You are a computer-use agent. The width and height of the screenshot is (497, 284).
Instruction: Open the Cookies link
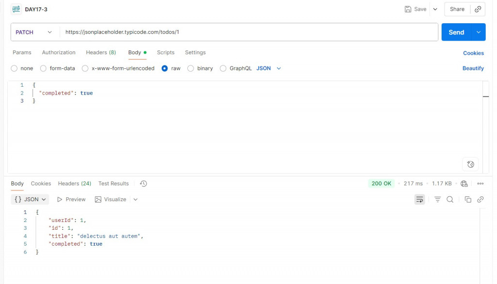click(x=473, y=53)
